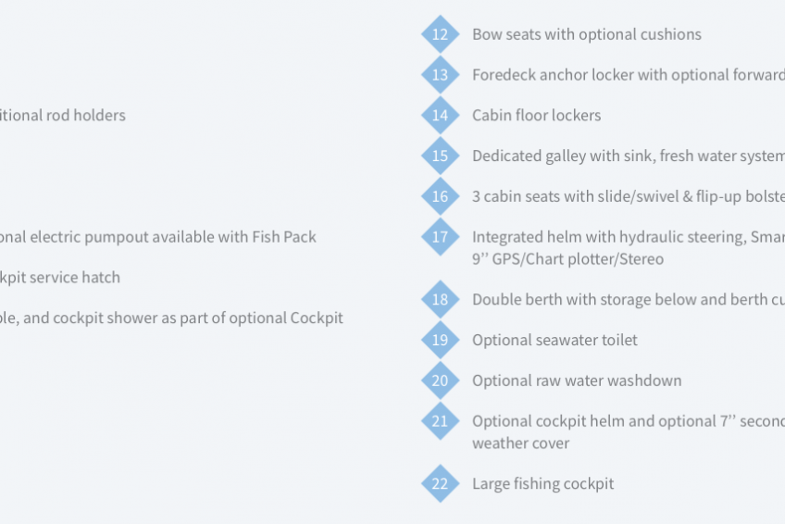Click the number 13 diamond marker
This screenshot has width=785, height=524.
click(x=440, y=75)
